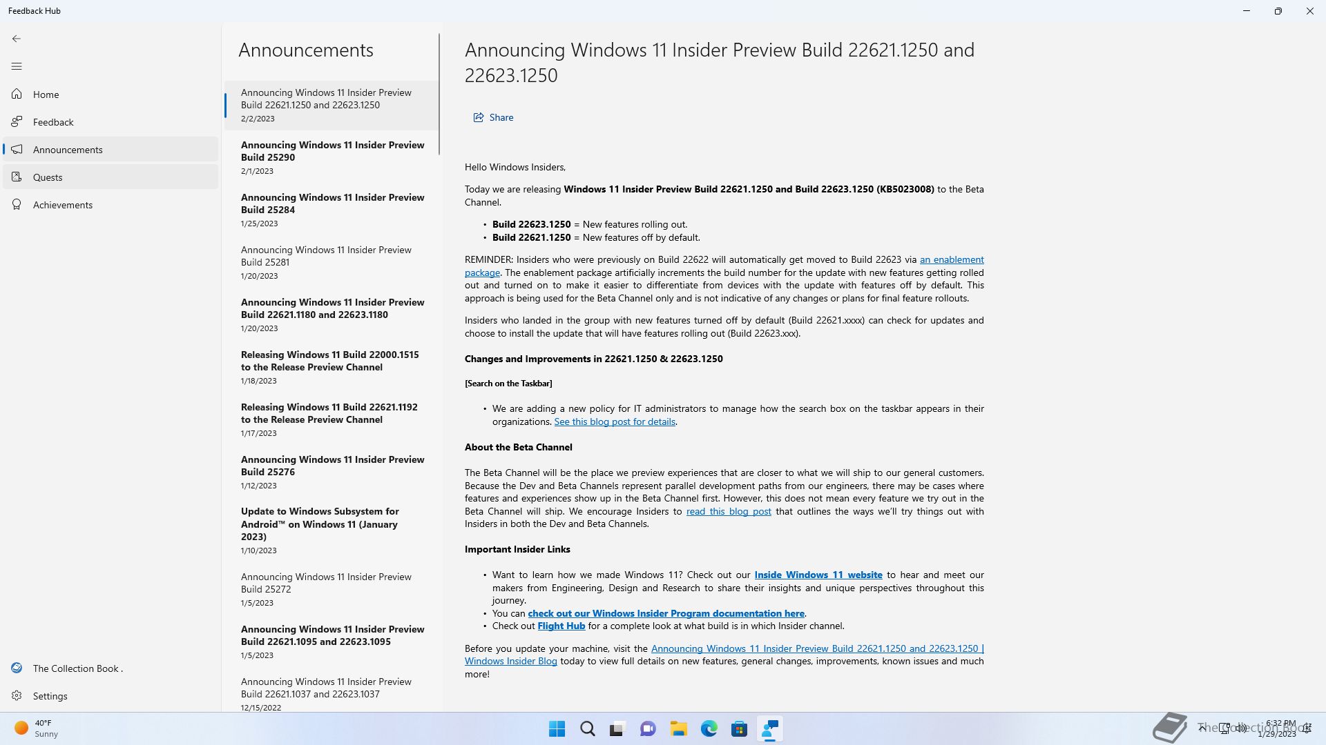The image size is (1326, 745).
Task: Open Releasing Windows 11 Build 22000.1515 announcement
Action: (x=331, y=367)
